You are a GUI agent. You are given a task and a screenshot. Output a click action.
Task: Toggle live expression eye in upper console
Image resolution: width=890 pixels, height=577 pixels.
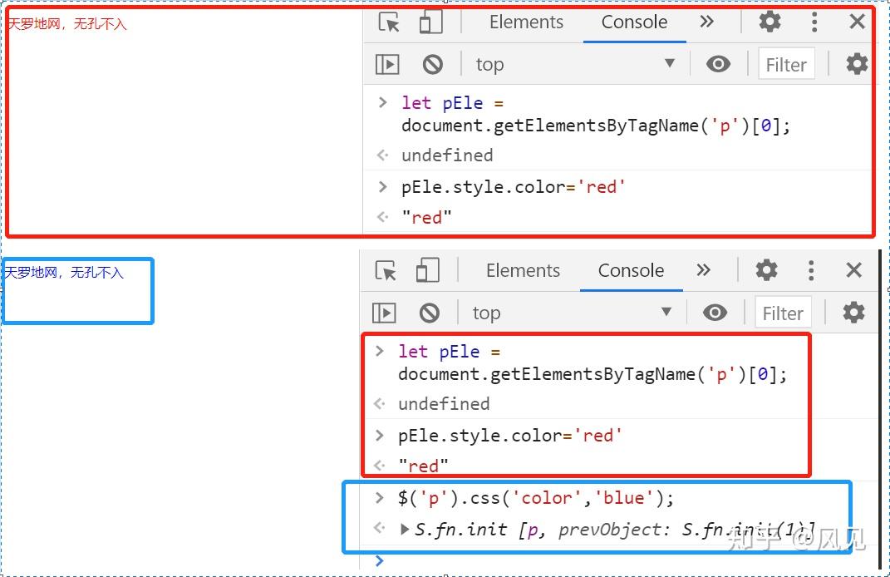click(x=718, y=64)
